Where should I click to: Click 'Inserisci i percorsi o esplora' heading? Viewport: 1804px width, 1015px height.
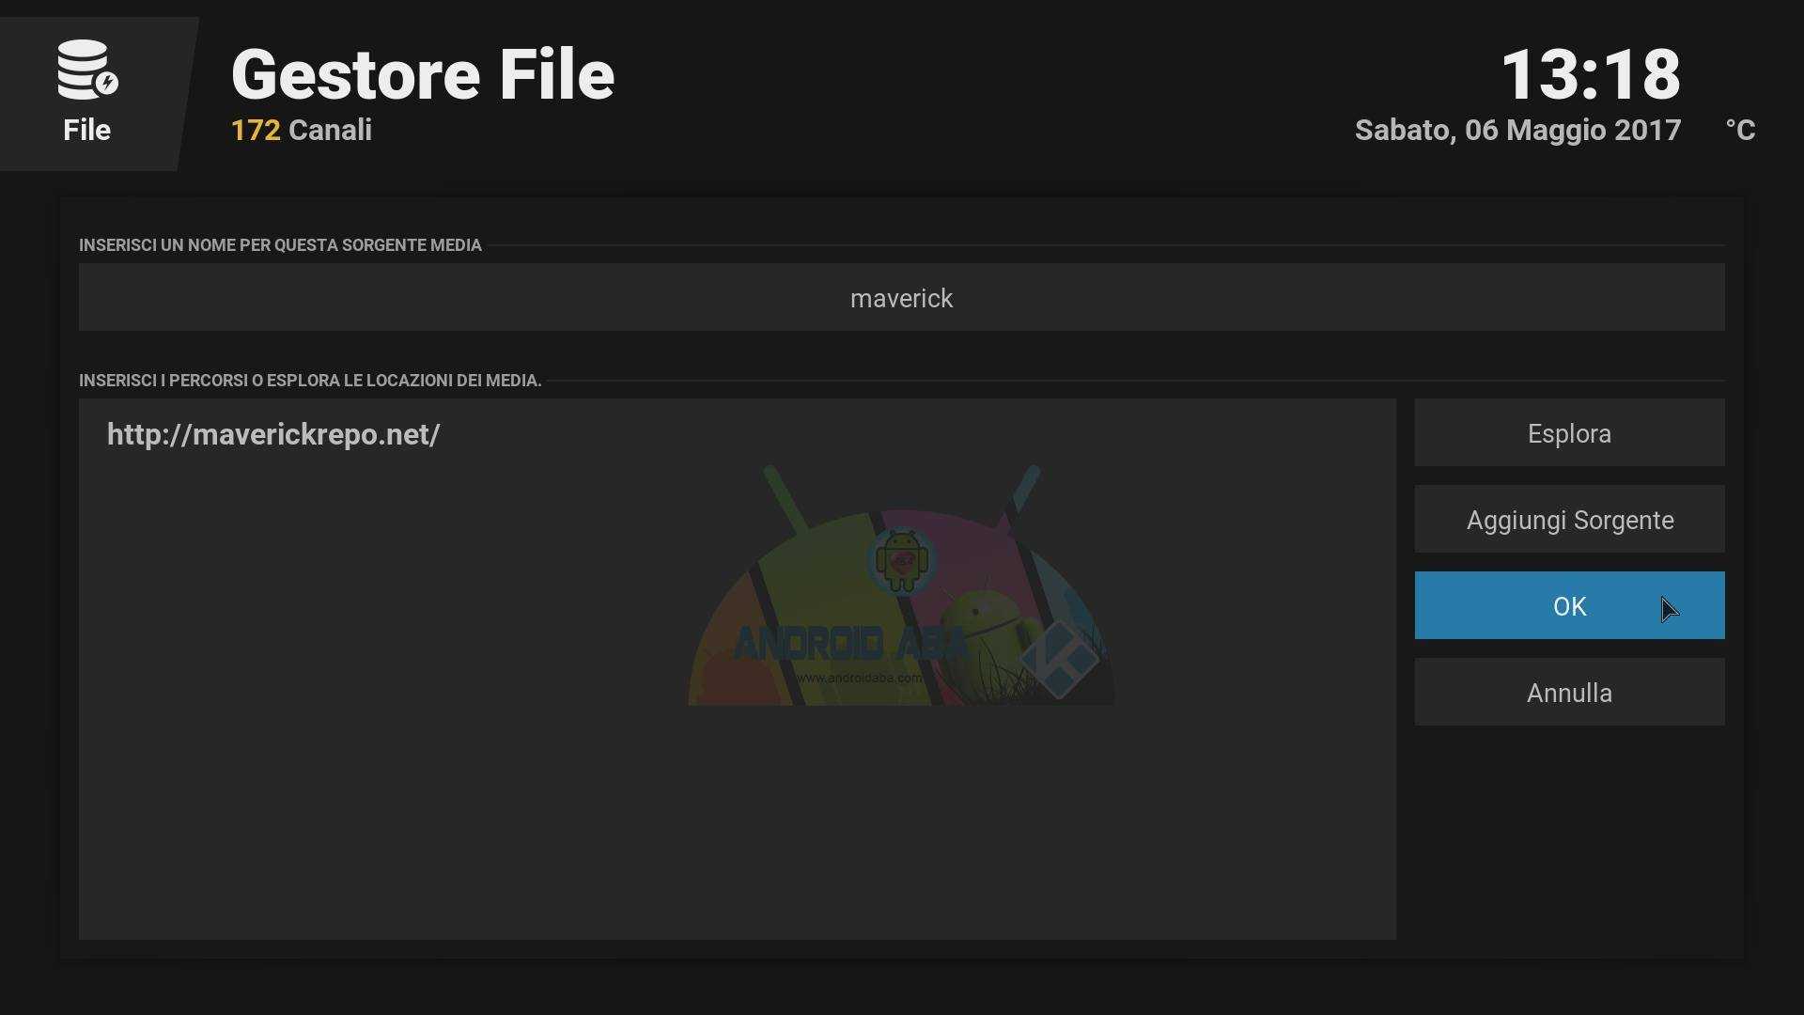[x=310, y=381]
